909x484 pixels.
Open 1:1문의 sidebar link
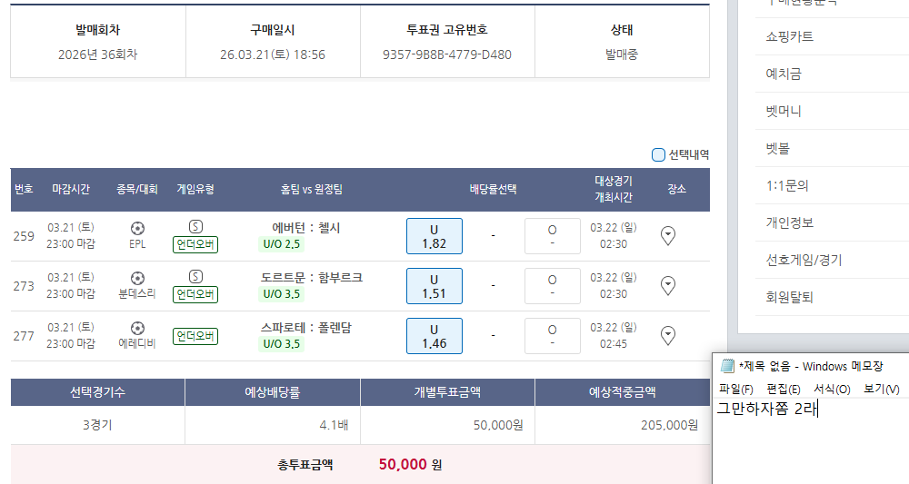[787, 185]
